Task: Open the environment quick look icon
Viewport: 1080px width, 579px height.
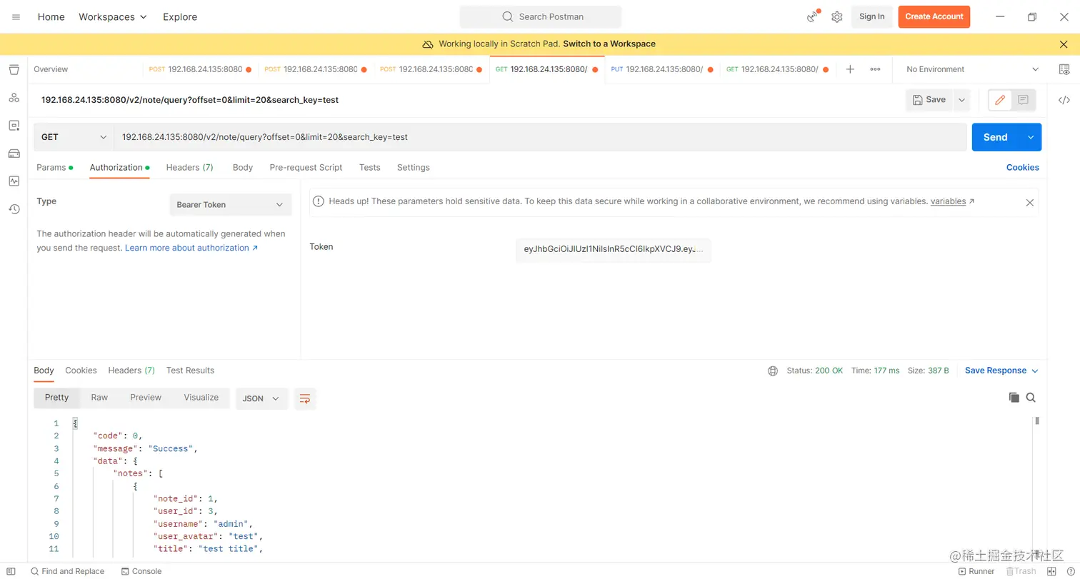Action: point(1064,69)
